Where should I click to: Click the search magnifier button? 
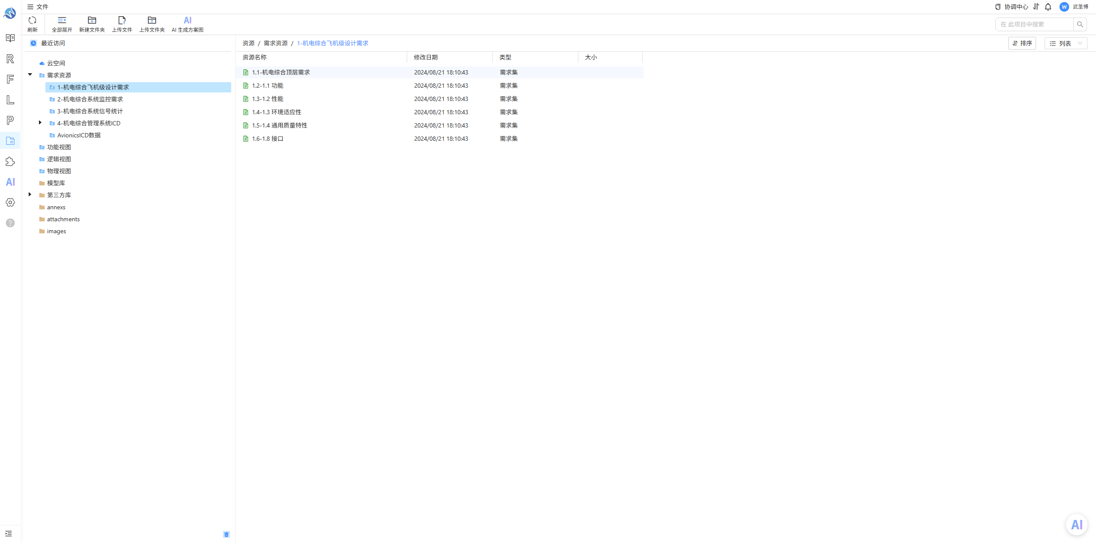pos(1080,24)
